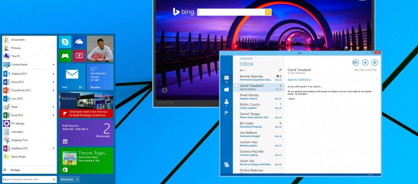Screen dimensions: 418x184
Task: Open Sticky Notes from the Start menu
Action: (x=29, y=157)
